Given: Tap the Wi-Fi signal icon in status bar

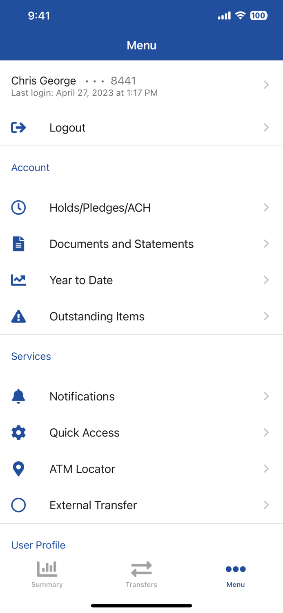Looking at the screenshot, I should (240, 16).
